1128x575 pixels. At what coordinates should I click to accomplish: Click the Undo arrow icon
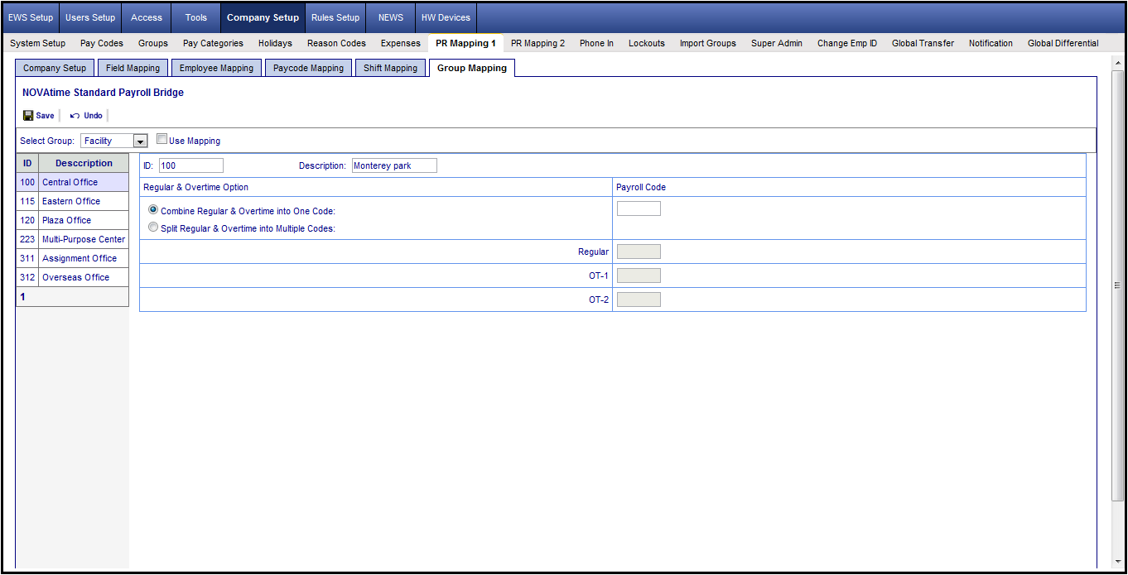tap(75, 116)
